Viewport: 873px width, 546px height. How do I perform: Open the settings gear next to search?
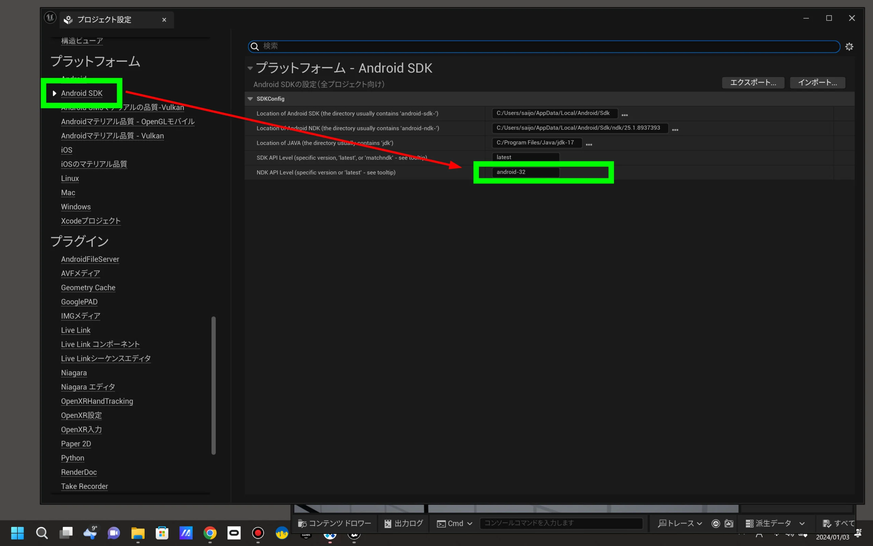click(x=849, y=47)
